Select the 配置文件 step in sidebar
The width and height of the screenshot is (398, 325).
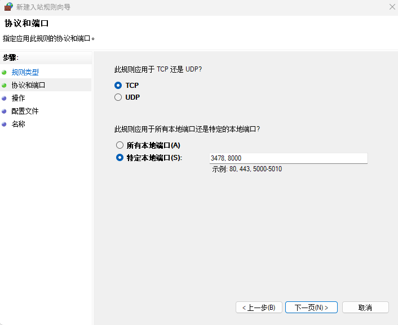pos(25,111)
